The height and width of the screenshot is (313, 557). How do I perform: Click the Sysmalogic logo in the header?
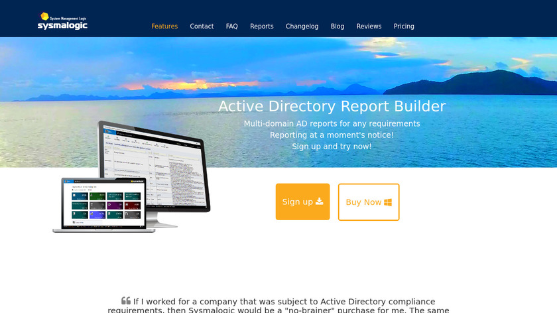[62, 21]
